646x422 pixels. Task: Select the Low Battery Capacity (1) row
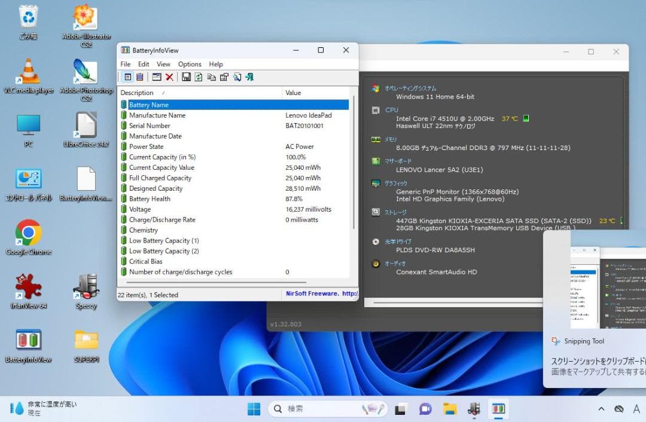234,240
